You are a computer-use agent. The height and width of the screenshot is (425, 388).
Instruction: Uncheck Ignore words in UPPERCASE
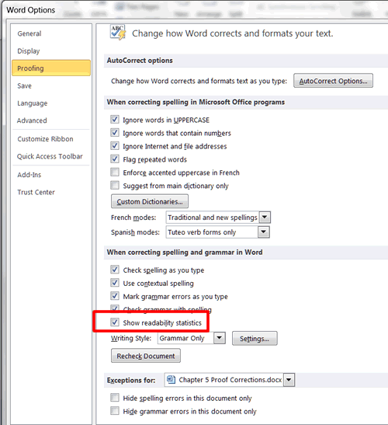(x=115, y=120)
